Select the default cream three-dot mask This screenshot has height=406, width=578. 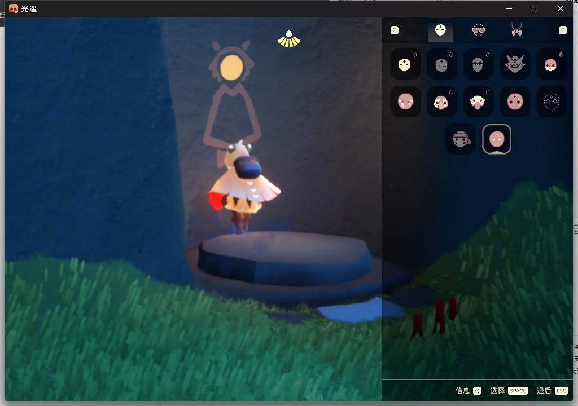tap(405, 64)
